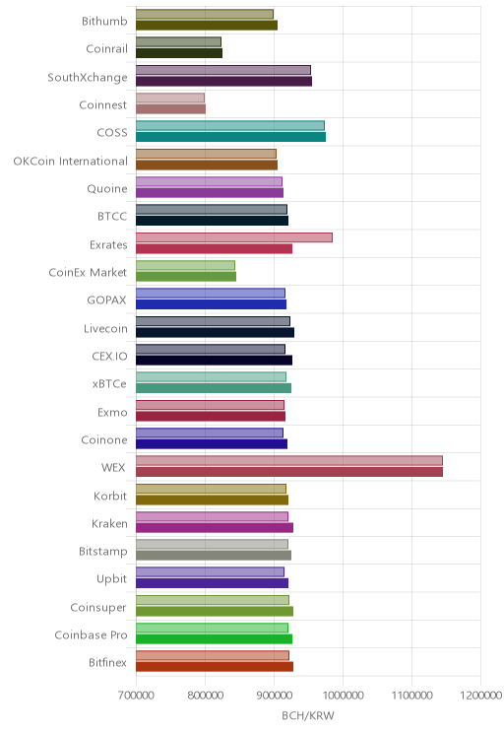Viewport: 504px width, 733px height.
Task: Select the Exrates light pink upper bar
Action: click(234, 237)
